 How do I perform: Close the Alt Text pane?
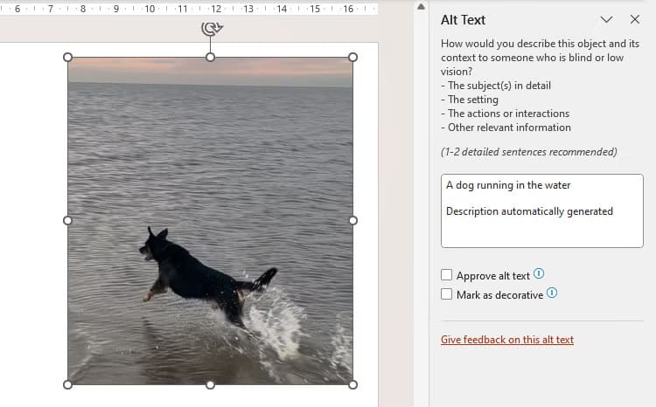click(635, 19)
